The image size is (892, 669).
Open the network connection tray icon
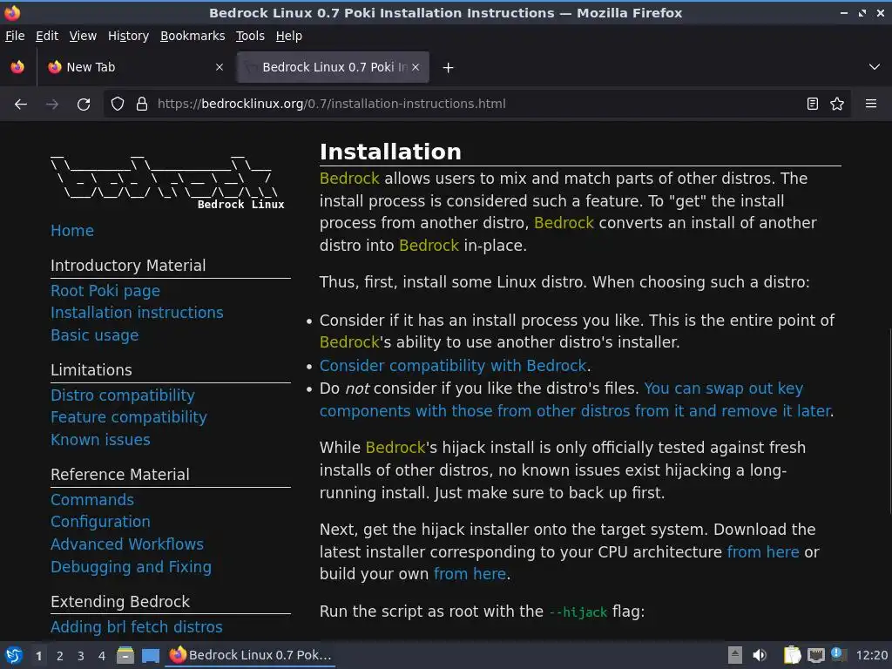(x=815, y=655)
